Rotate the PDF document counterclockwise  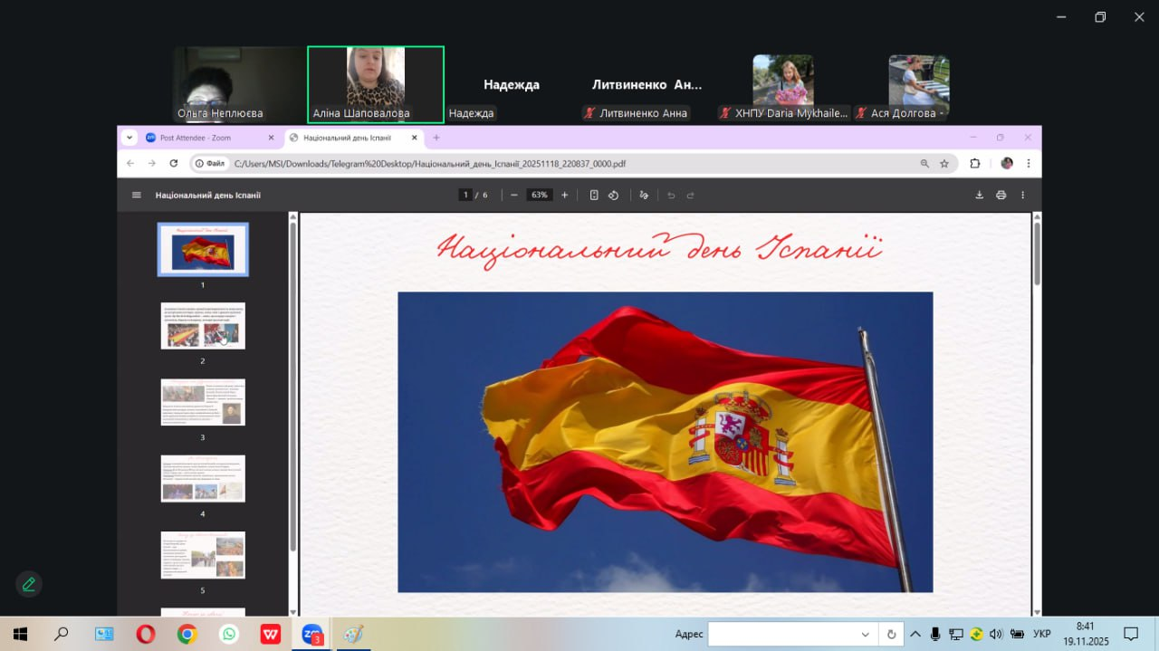[x=613, y=195]
